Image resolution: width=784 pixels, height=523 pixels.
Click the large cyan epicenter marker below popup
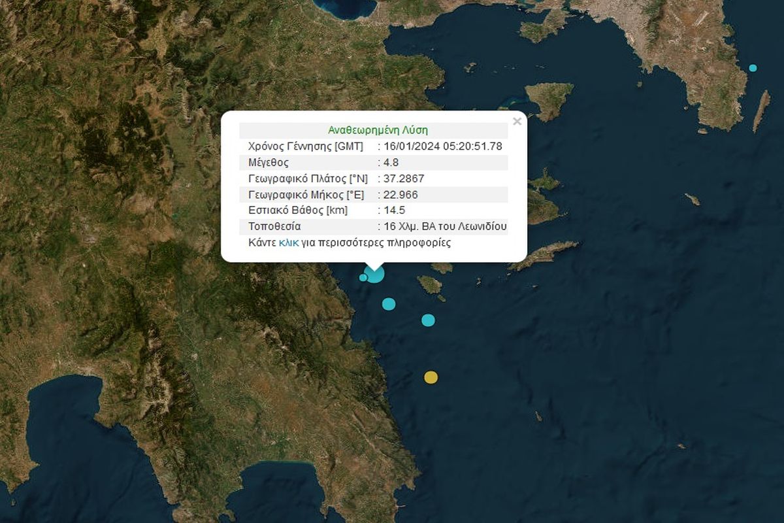coord(375,275)
